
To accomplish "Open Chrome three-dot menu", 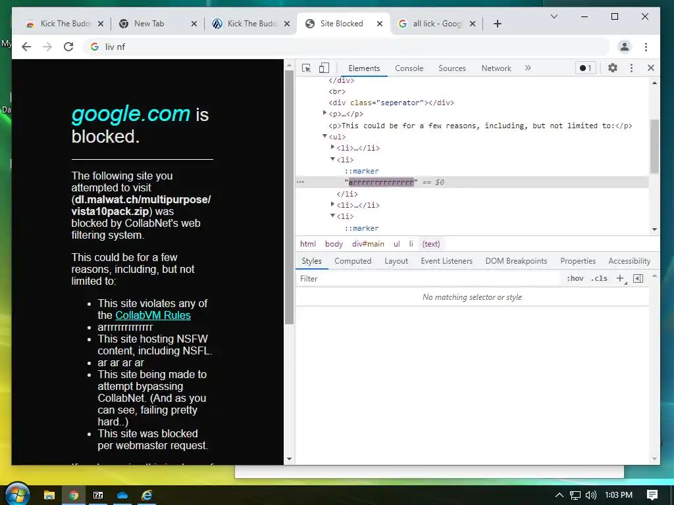I will click(646, 47).
